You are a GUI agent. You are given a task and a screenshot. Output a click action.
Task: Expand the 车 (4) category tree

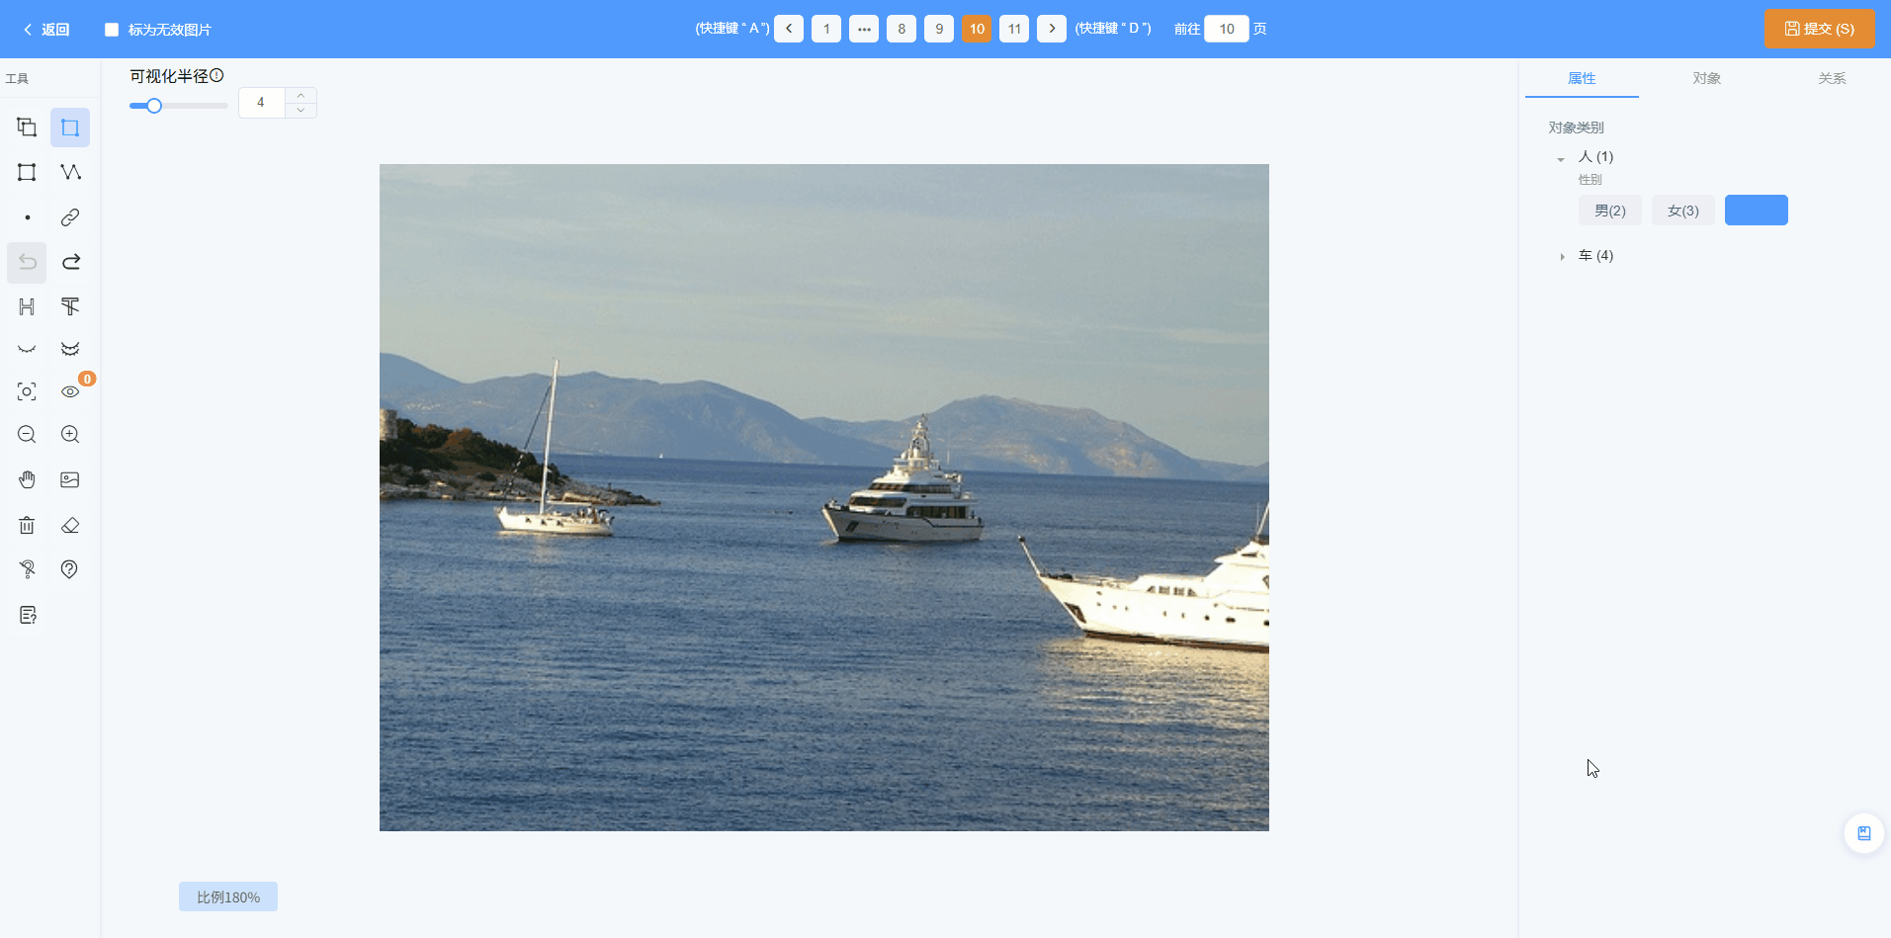[1562, 256]
